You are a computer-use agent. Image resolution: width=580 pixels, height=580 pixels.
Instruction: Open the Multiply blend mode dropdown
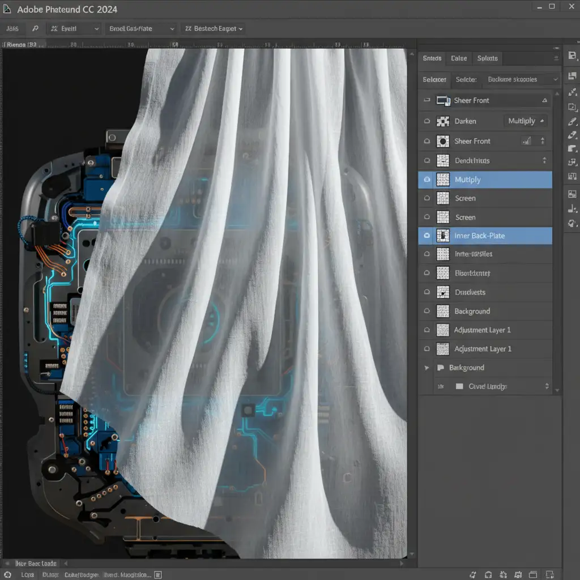point(525,121)
